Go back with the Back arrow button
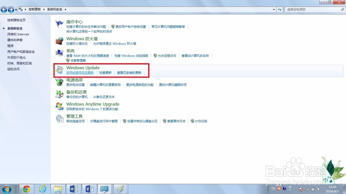 pyautogui.click(x=4, y=9)
